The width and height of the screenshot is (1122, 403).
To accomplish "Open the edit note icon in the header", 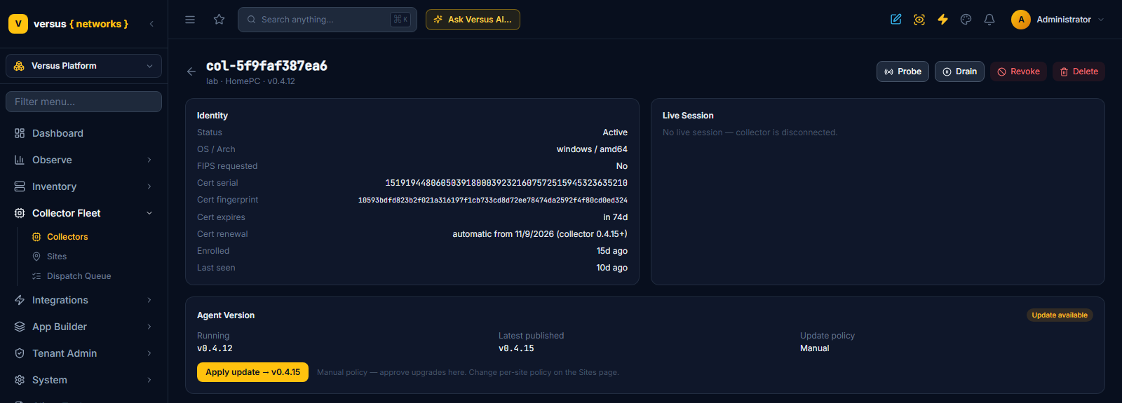I will (896, 20).
